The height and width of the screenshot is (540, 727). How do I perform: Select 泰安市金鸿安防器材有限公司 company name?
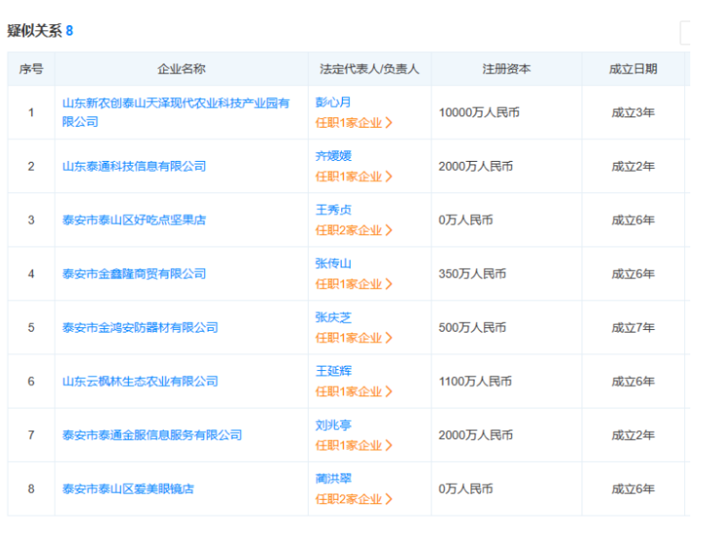(141, 327)
